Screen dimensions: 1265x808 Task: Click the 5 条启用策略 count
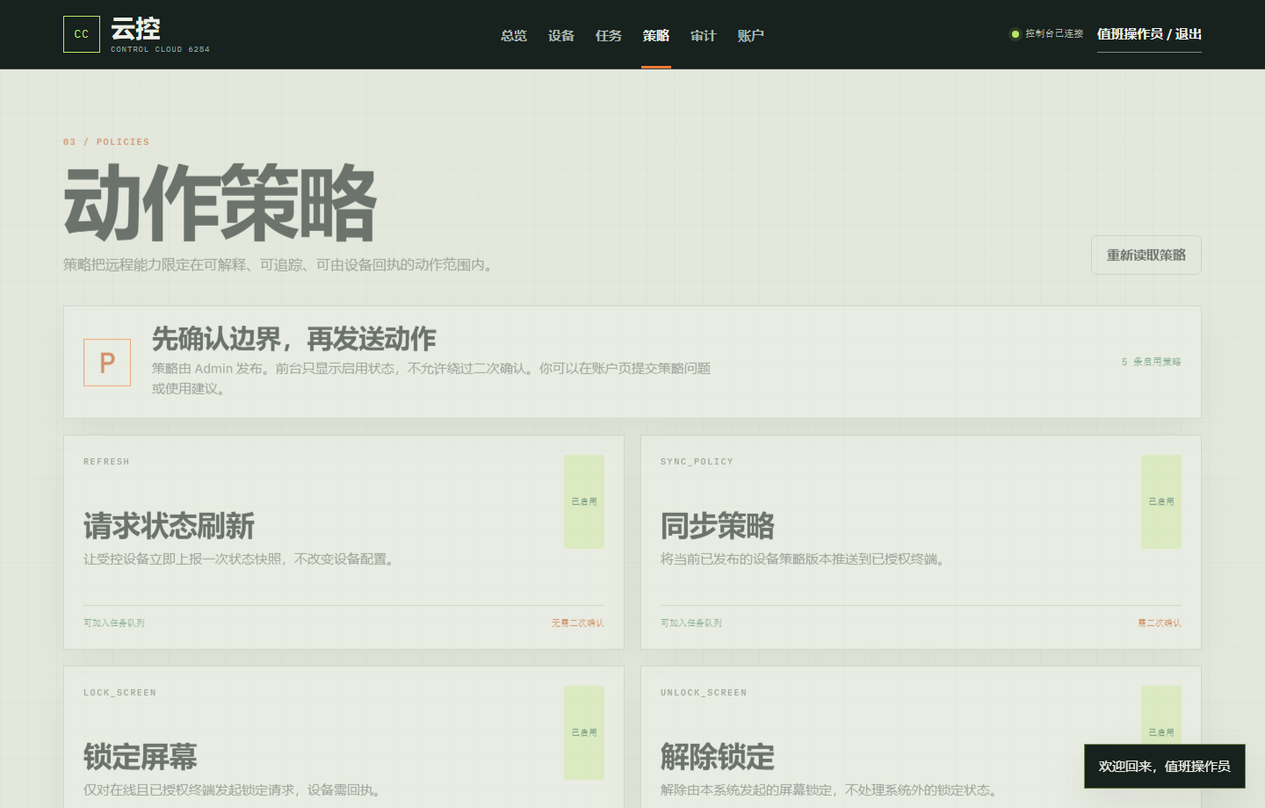(x=1151, y=362)
